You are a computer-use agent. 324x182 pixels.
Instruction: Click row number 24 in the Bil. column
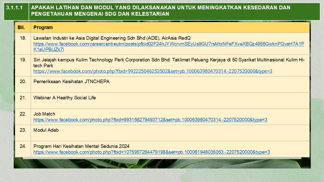click(x=23, y=146)
